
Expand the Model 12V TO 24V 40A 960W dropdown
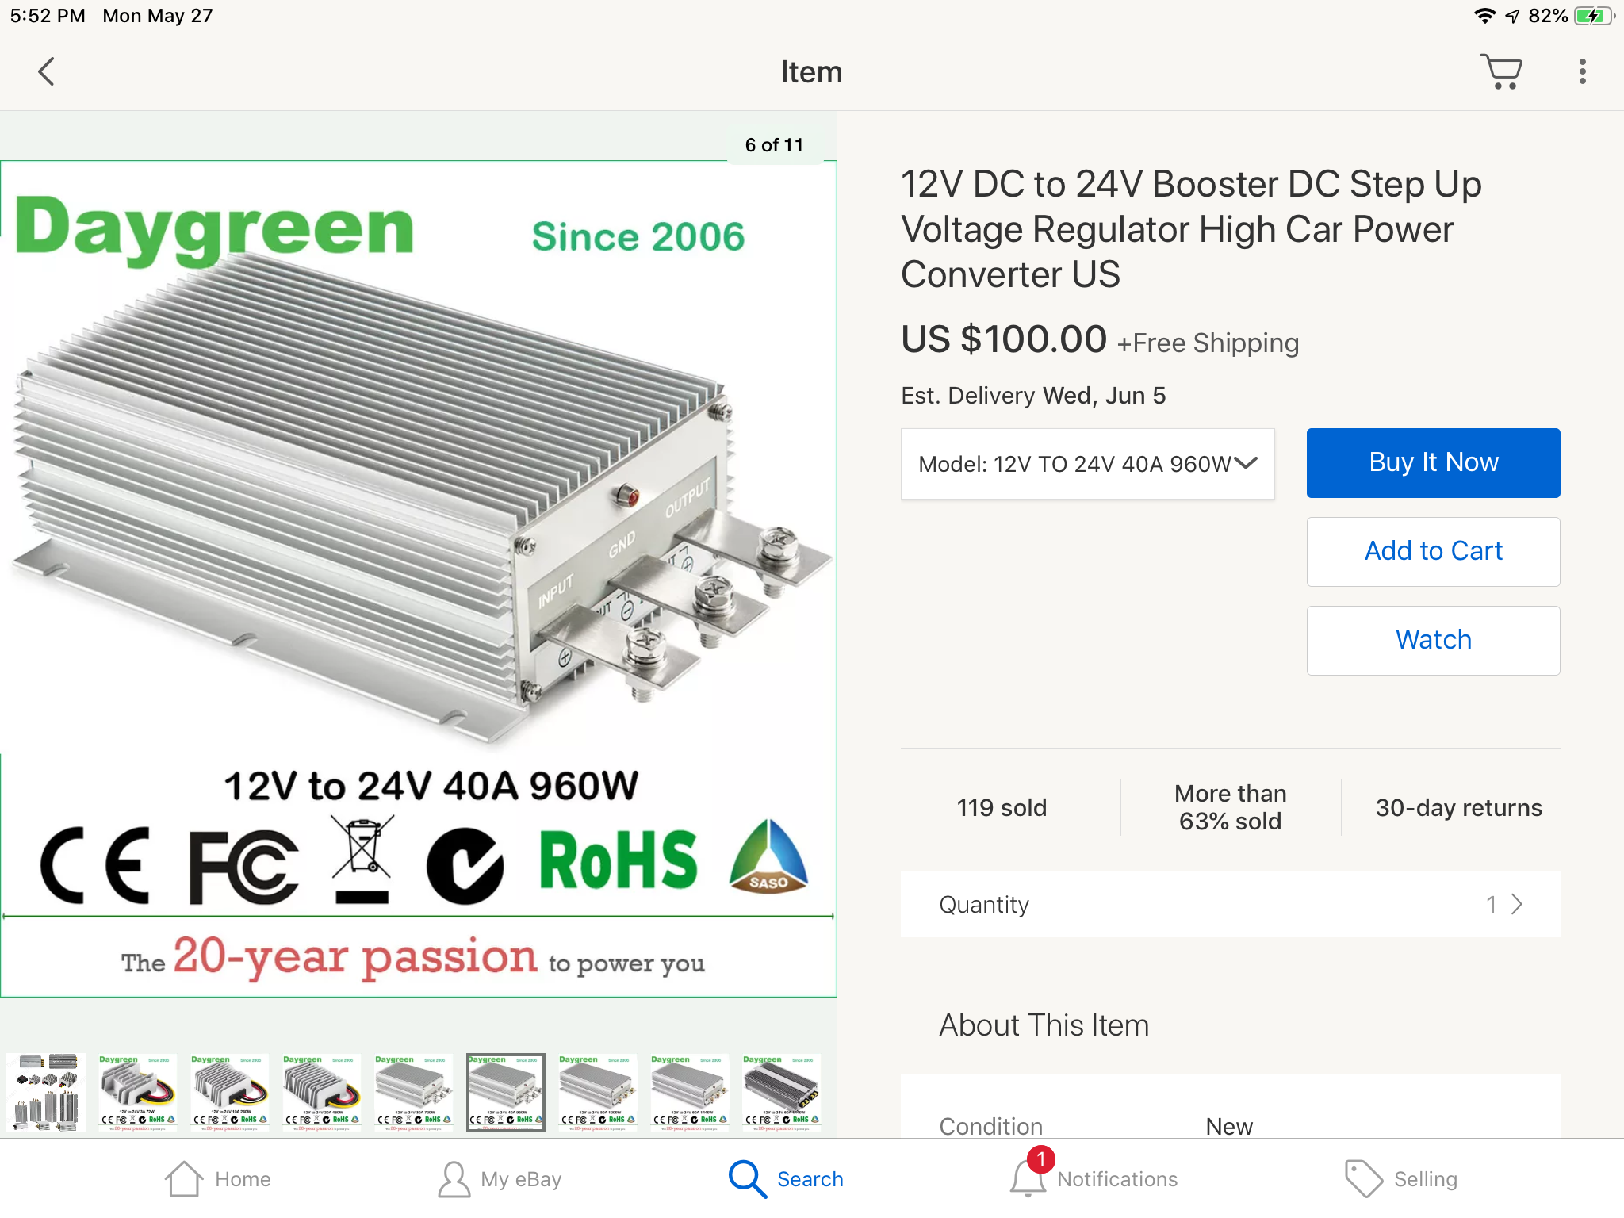click(x=1088, y=464)
